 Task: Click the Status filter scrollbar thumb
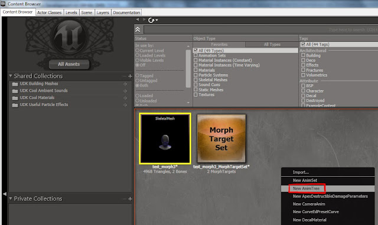(188, 69)
